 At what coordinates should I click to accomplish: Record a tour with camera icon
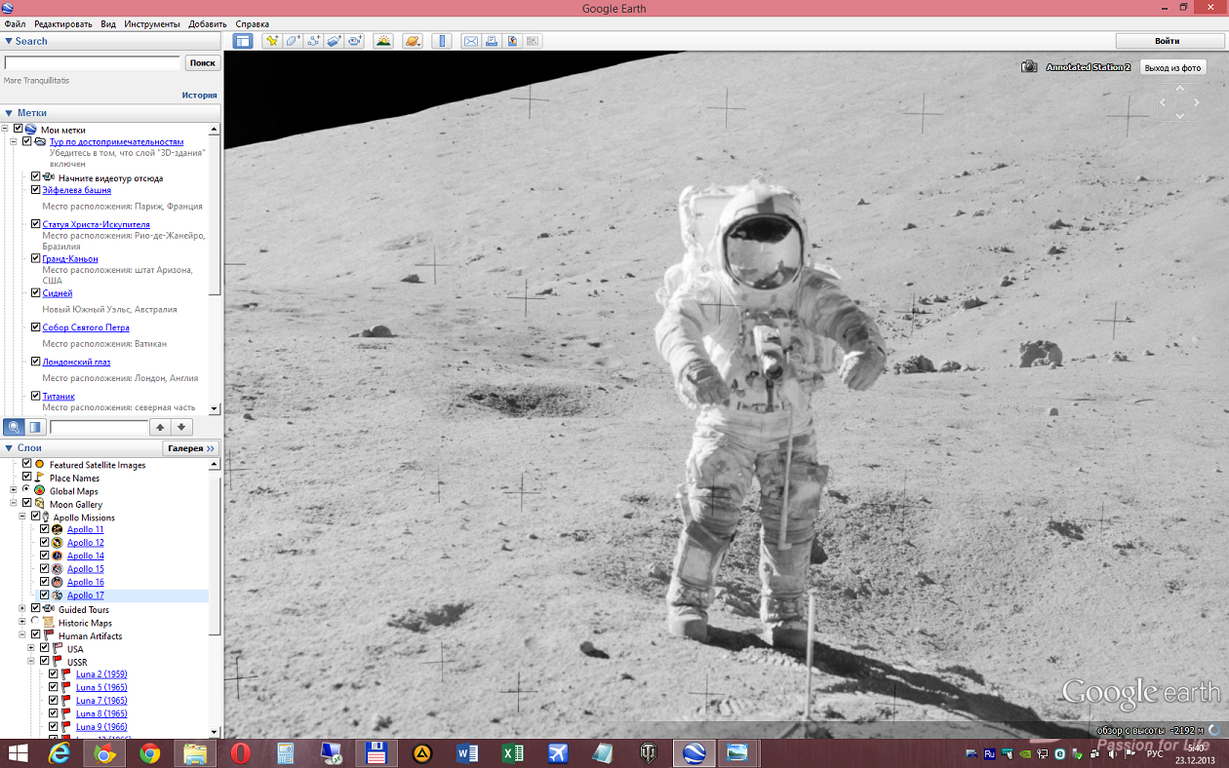(354, 41)
